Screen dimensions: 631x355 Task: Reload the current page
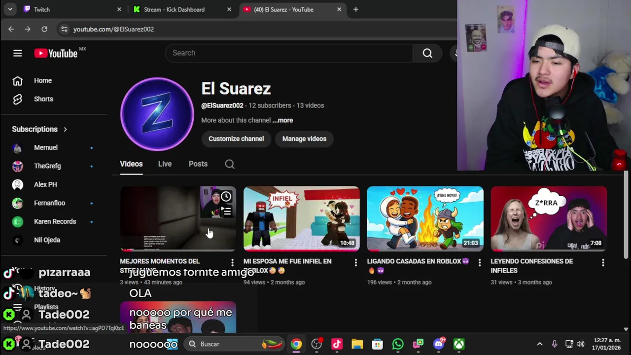click(x=44, y=29)
